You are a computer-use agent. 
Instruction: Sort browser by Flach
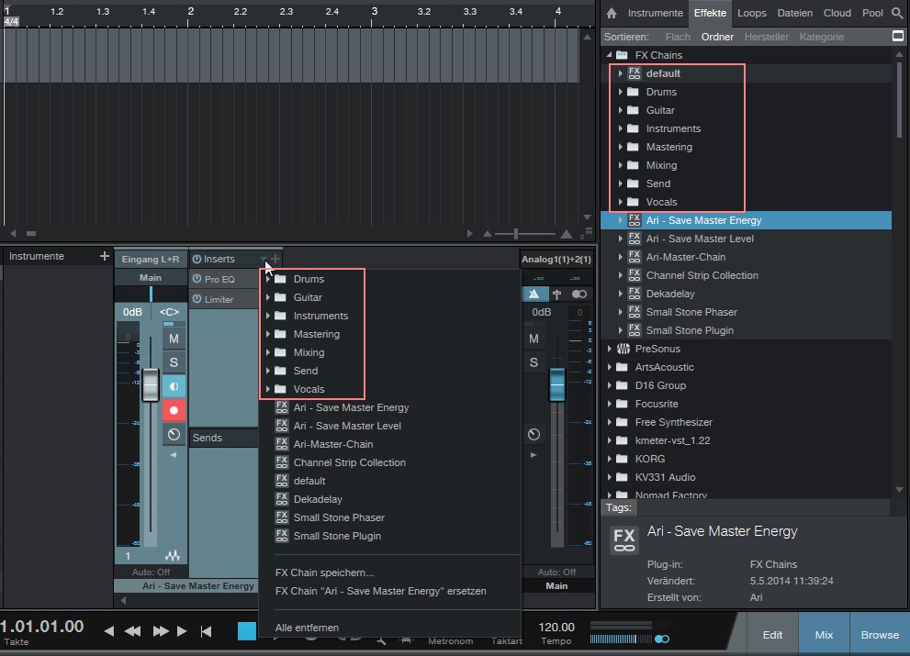tap(678, 37)
